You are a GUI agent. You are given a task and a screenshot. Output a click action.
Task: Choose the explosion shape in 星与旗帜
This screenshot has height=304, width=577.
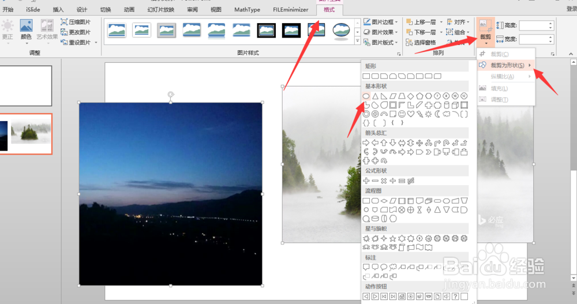(366, 238)
